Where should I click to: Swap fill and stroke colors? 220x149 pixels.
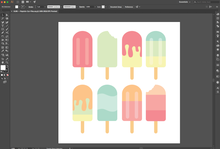(x=7, y=66)
